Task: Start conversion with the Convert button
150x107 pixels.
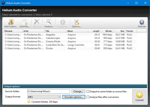Action: click(x=139, y=96)
